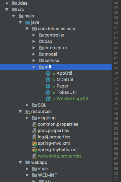Click the runnable WebSettingUtil class icon
This screenshot has height=182, width=121.
(48, 99)
